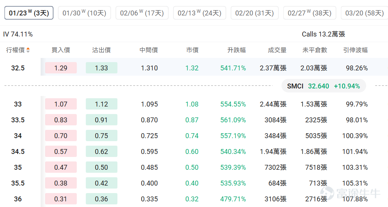Image resolution: width=388 pixels, height=207 pixels.
Task: Click ask price 0.36 for strike 36
Action: tap(102, 199)
